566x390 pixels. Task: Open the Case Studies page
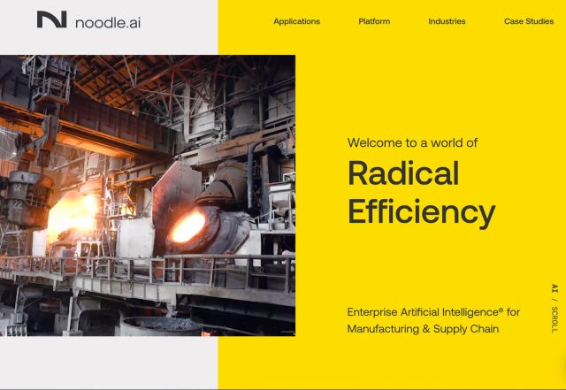pos(528,21)
